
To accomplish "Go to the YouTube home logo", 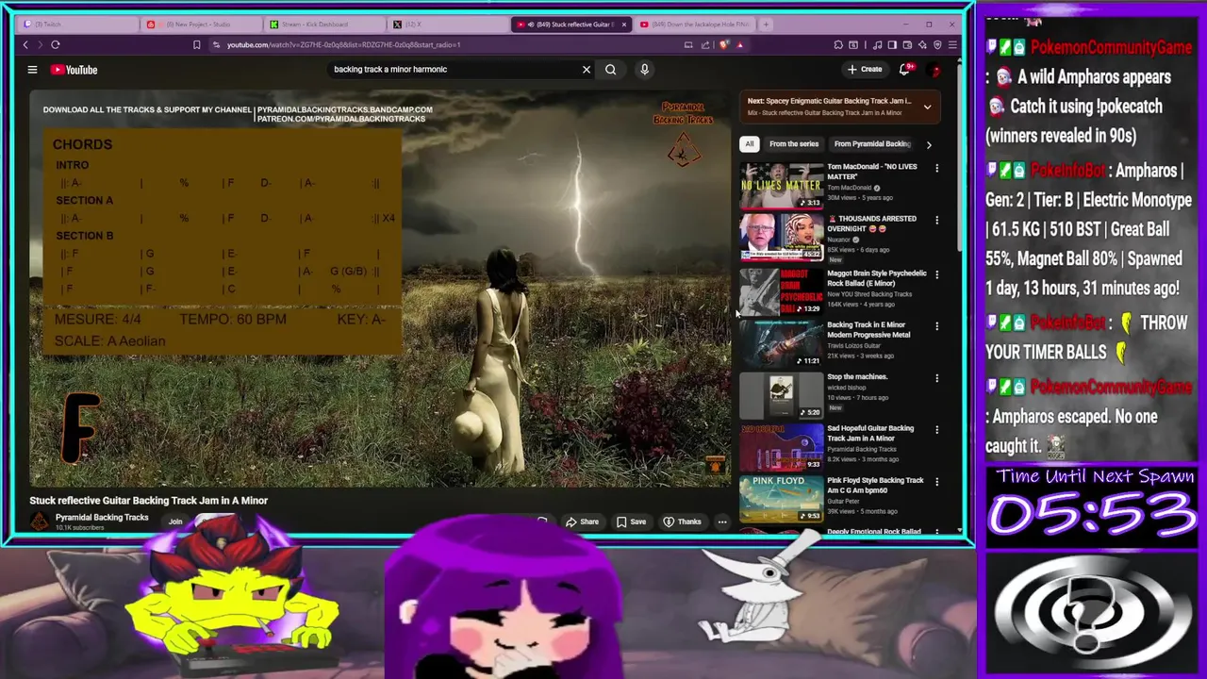I will click(74, 70).
